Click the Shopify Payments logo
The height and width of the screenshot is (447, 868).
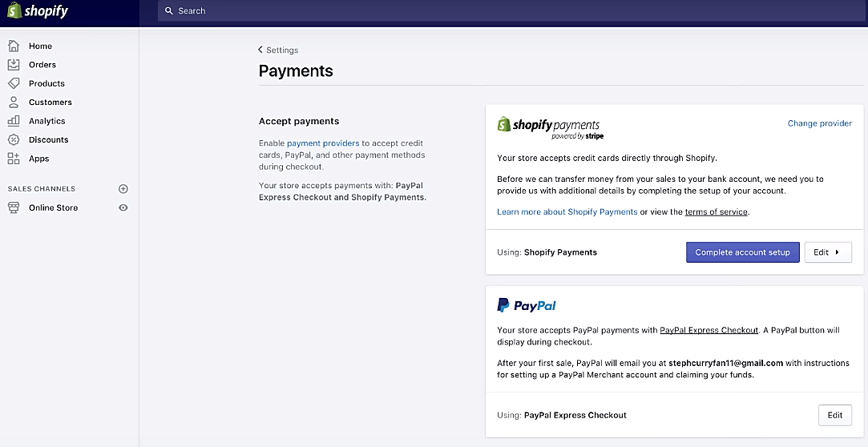pos(550,128)
